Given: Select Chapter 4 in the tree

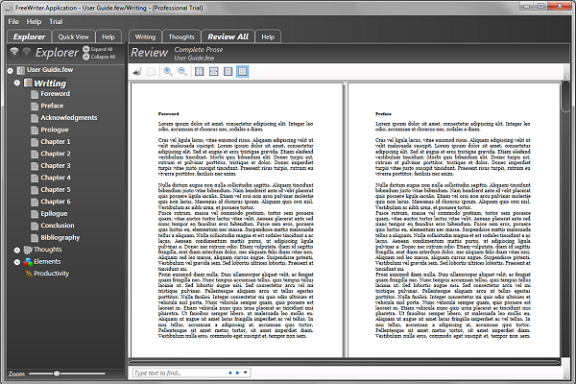Looking at the screenshot, I should point(56,178).
